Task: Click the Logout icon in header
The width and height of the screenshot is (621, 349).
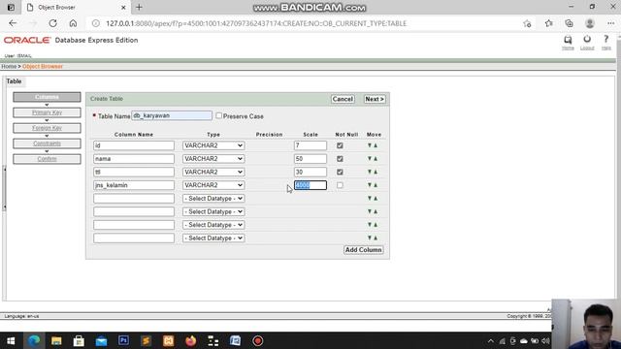Action: click(x=587, y=39)
